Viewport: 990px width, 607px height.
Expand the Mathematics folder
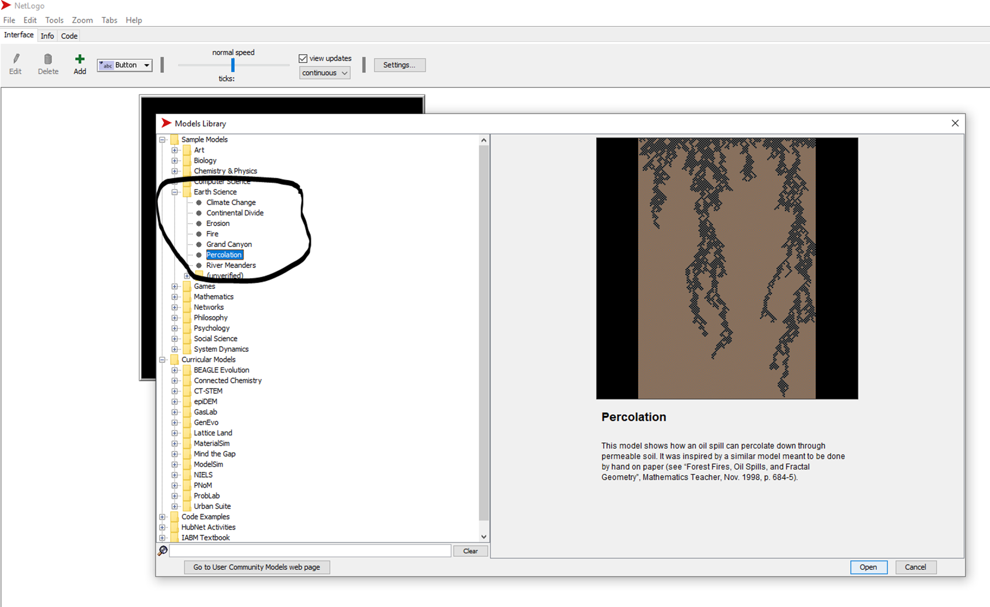click(x=175, y=297)
